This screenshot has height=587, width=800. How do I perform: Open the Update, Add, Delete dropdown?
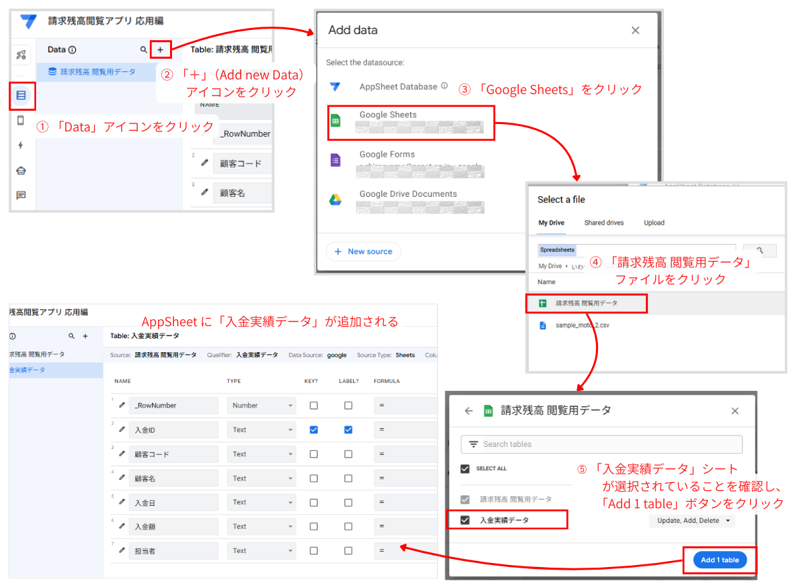(691, 520)
